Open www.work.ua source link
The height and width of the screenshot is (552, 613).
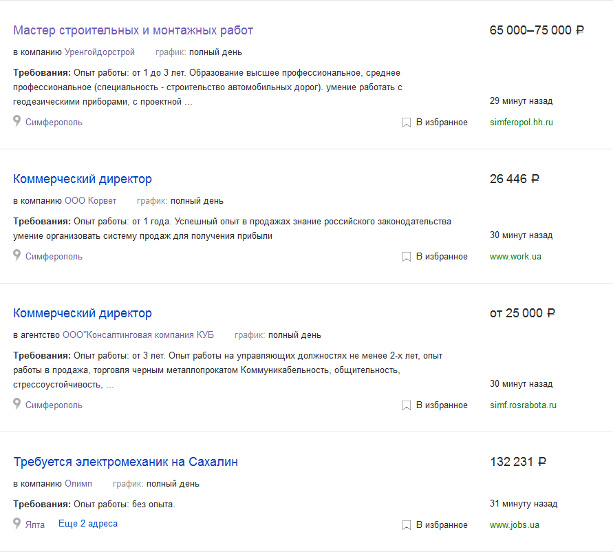(x=515, y=256)
